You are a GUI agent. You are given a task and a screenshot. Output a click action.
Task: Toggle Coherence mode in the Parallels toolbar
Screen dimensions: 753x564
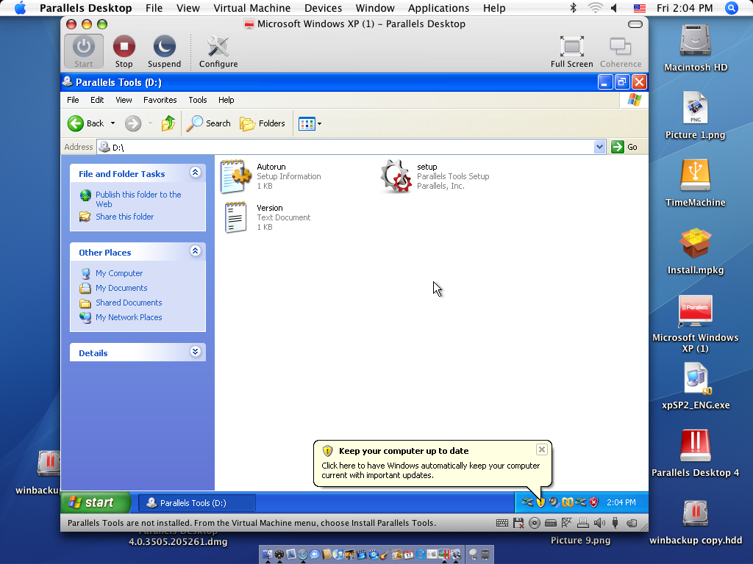[621, 51]
